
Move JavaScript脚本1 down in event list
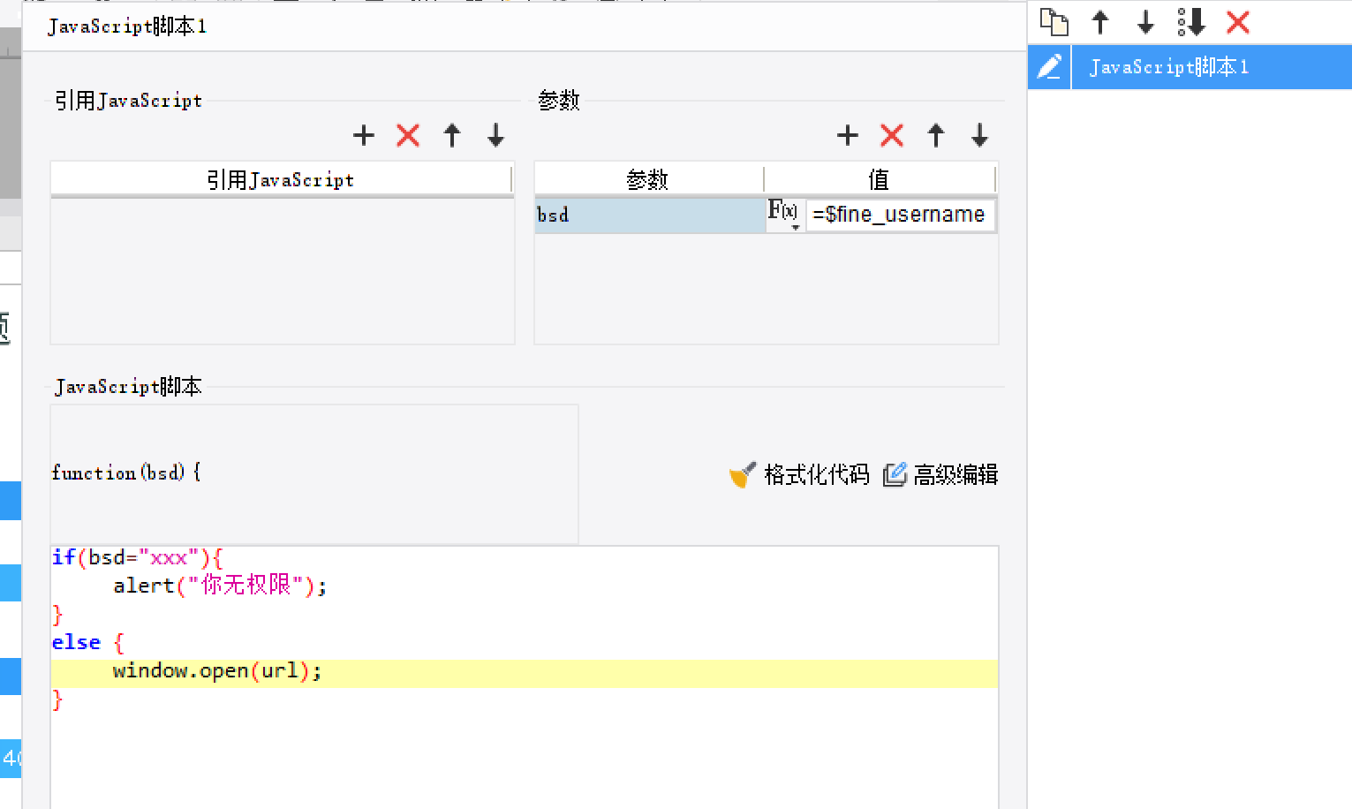pos(1145,22)
